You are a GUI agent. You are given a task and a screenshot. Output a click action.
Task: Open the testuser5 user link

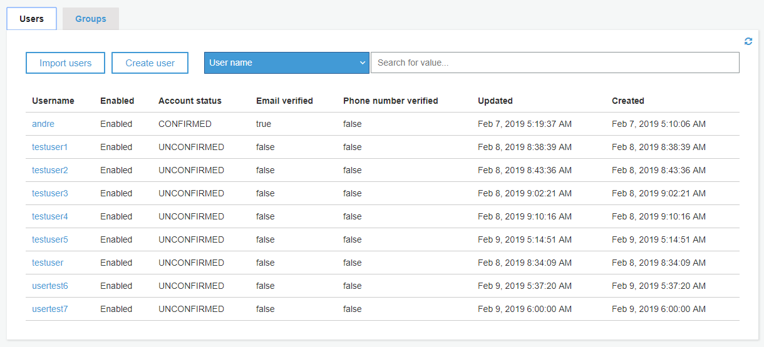pos(50,239)
